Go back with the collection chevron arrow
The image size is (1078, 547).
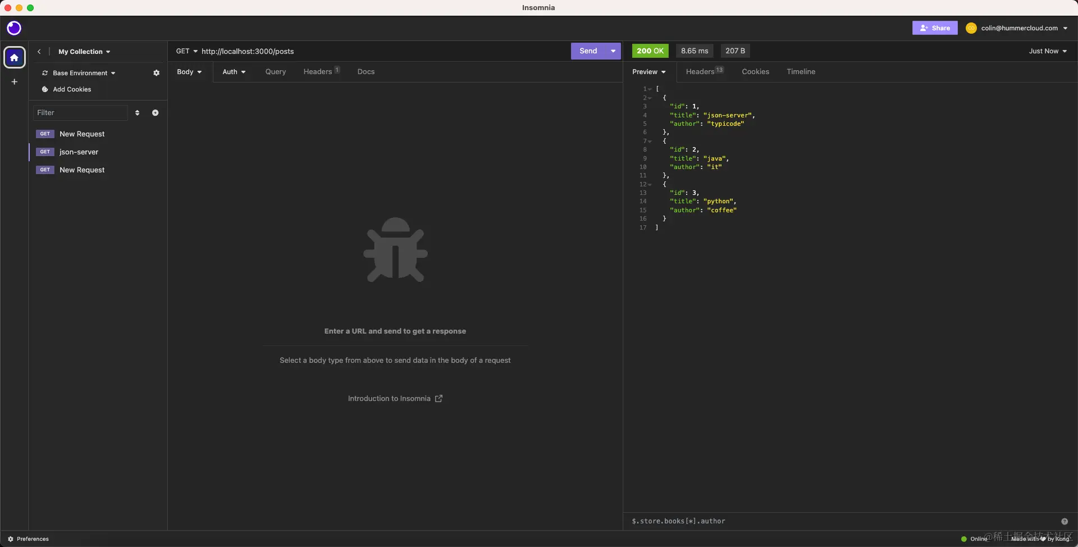pyautogui.click(x=39, y=52)
